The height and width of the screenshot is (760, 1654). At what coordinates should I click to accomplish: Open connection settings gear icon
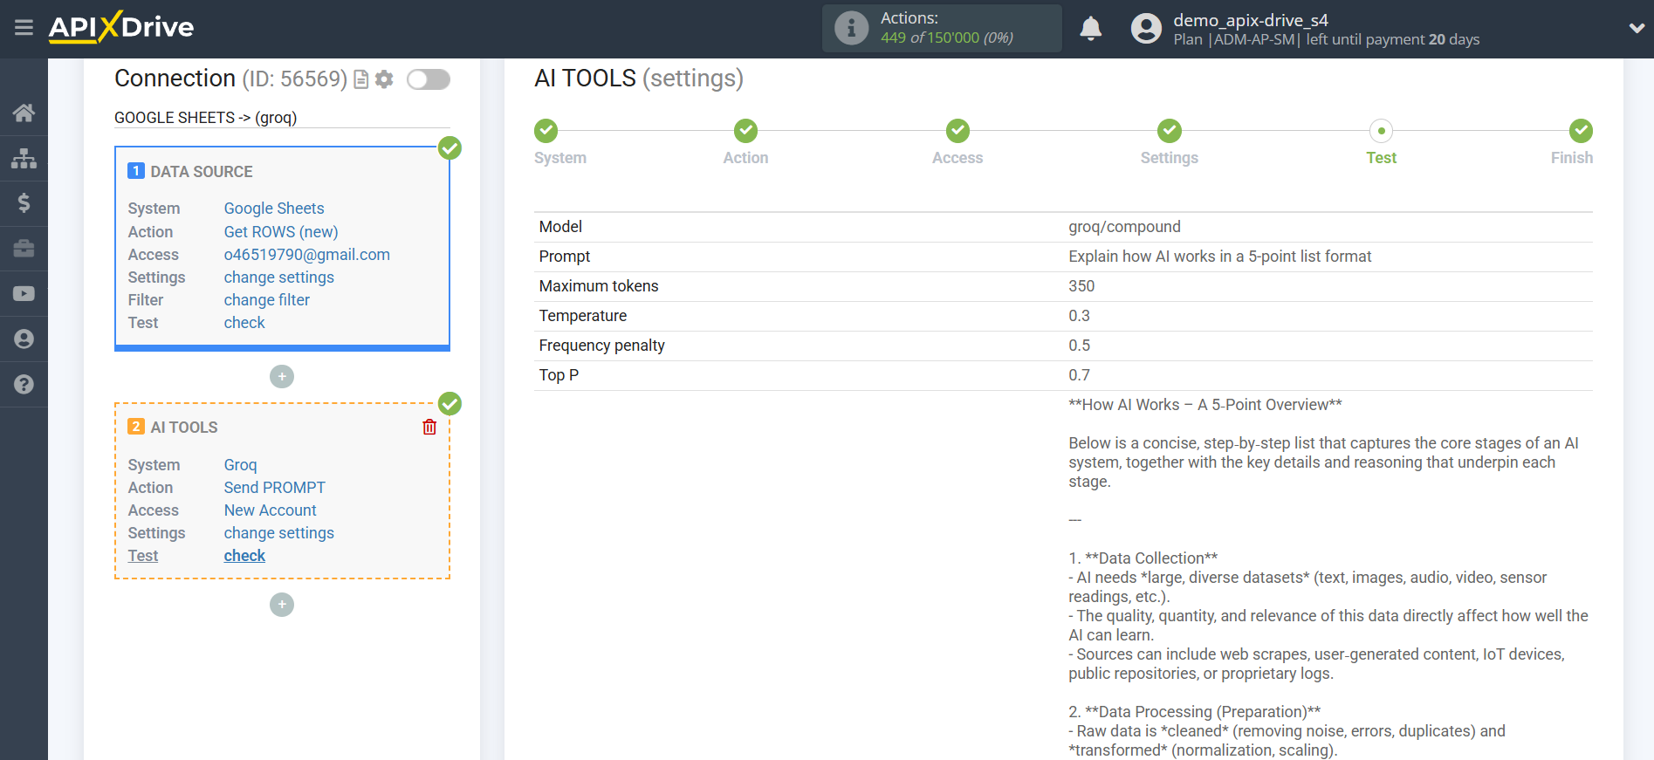pyautogui.click(x=384, y=79)
